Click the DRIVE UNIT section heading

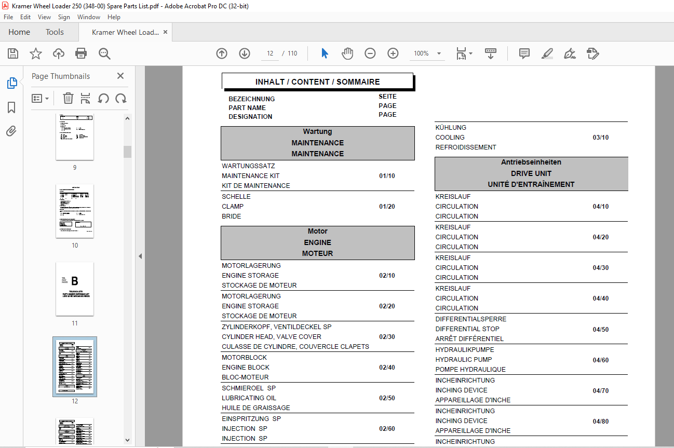point(531,173)
